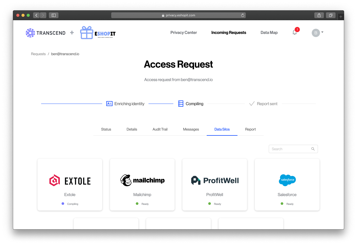Click the data silo Search field
This screenshot has width=357, height=245.
pos(293,149)
